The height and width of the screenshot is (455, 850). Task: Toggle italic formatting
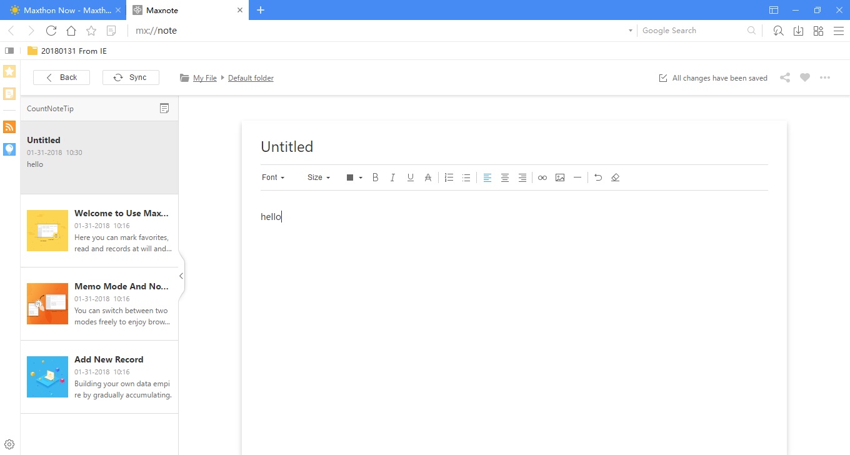(x=392, y=177)
